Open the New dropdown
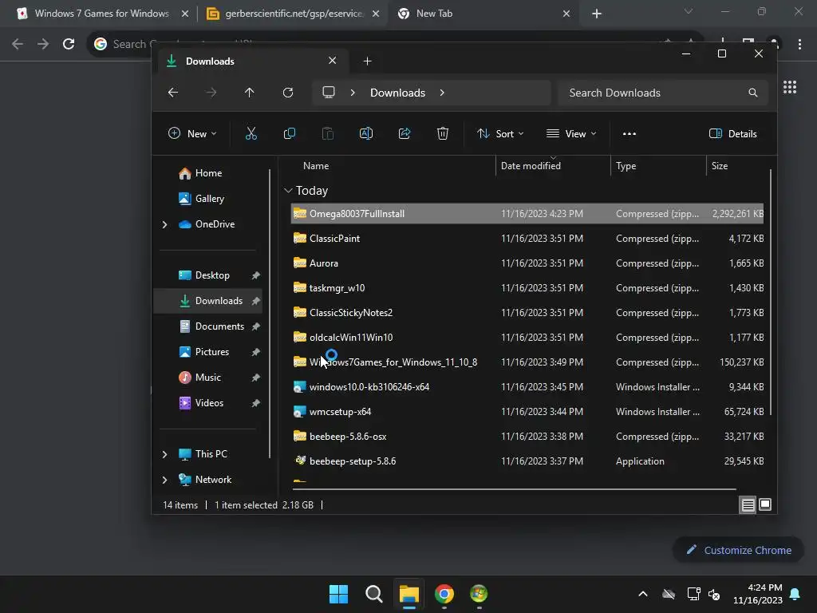 (192, 134)
